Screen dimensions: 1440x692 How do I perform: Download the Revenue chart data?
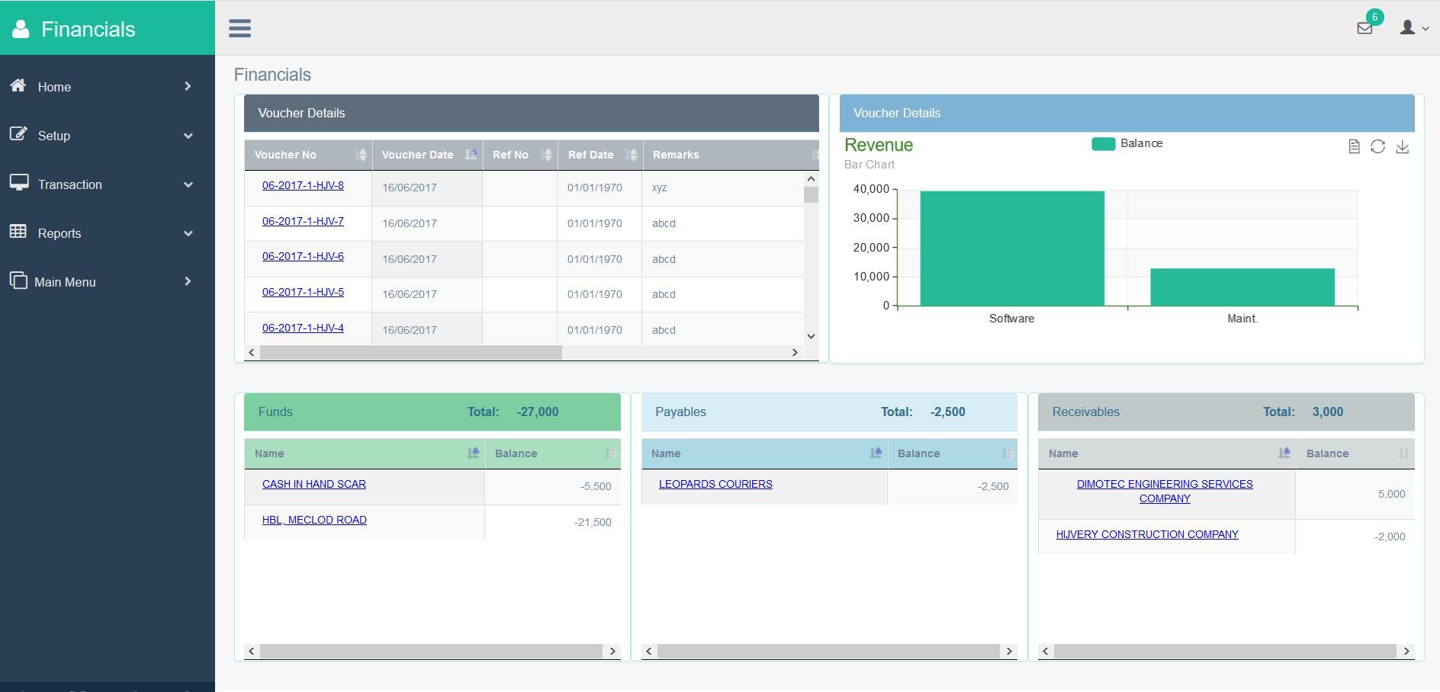(1402, 148)
